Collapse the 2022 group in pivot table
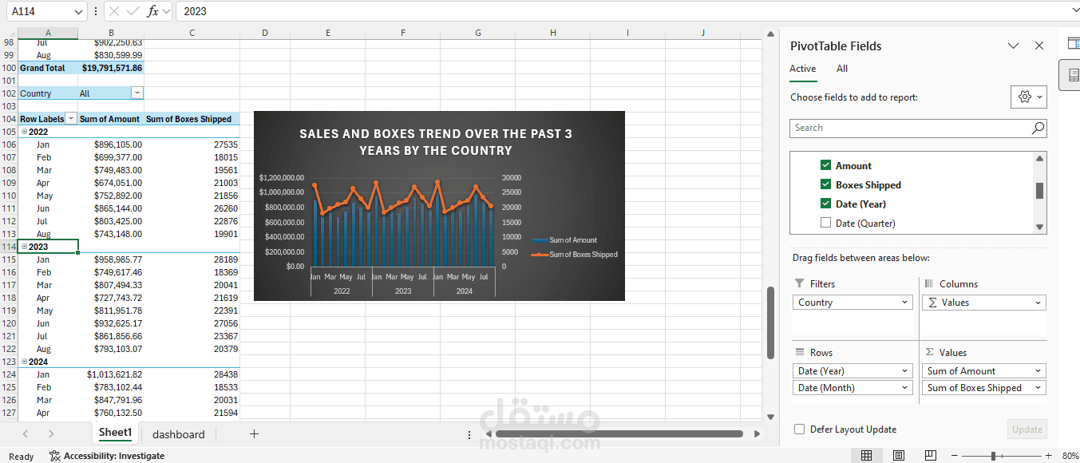The image size is (1080, 463). click(24, 132)
